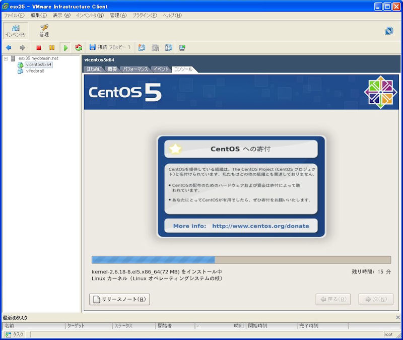
Task: Suspend VM with yellow pause icon
Action: tap(52, 47)
